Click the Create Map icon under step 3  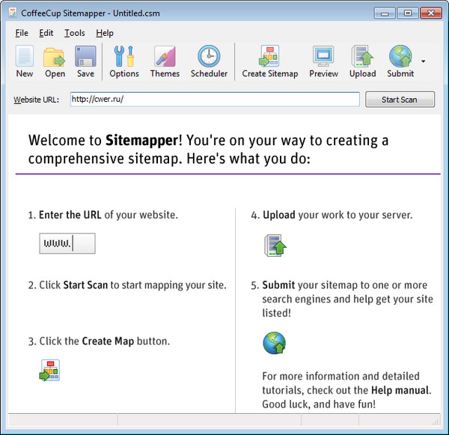click(x=50, y=370)
